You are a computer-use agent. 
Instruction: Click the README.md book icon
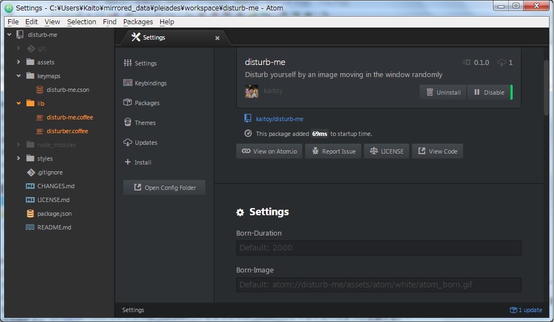click(x=30, y=227)
